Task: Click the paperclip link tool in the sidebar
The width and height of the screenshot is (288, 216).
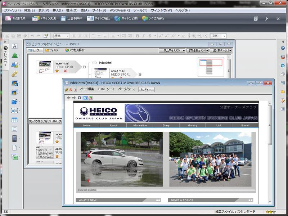Action: click(14, 74)
